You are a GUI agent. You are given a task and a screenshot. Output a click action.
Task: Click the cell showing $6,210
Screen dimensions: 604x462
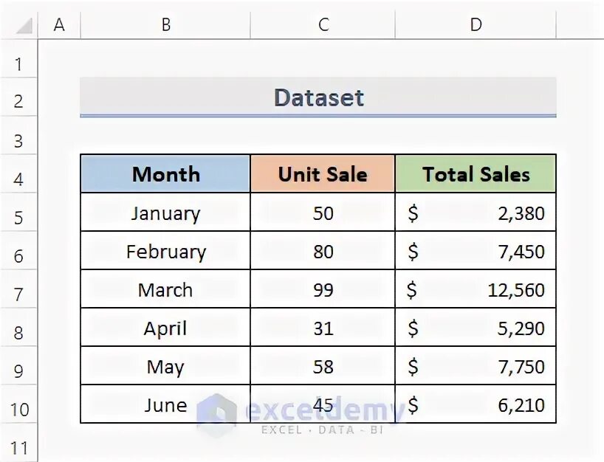[476, 405]
